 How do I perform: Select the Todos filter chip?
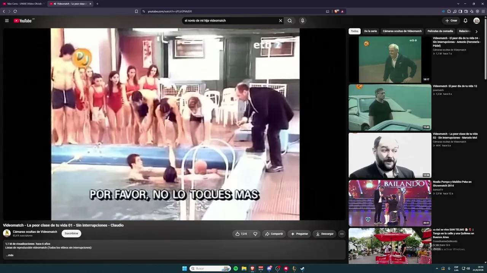(x=355, y=31)
